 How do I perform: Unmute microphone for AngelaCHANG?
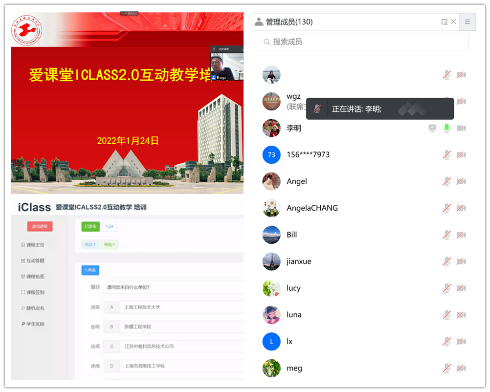pos(446,208)
